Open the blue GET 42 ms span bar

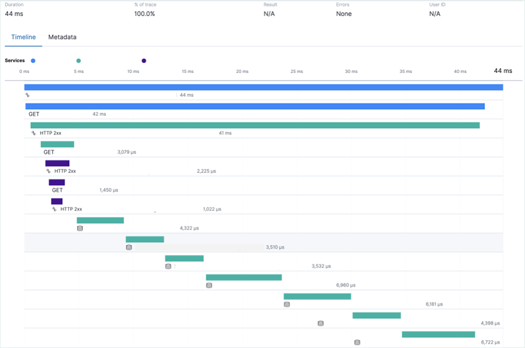click(254, 106)
